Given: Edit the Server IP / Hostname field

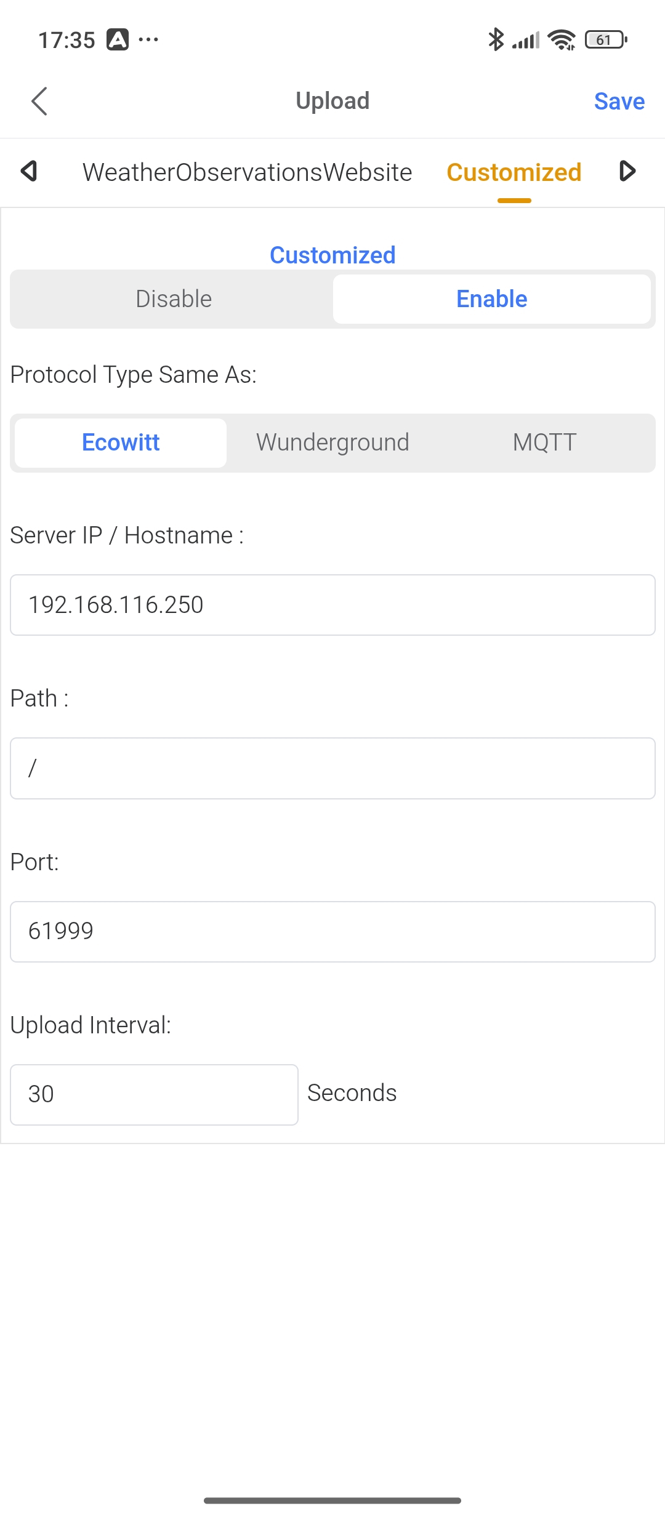Looking at the screenshot, I should [x=332, y=605].
